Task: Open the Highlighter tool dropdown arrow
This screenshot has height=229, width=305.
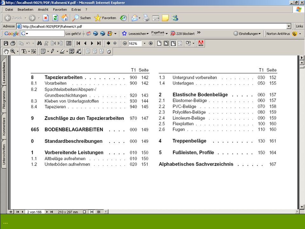Action: [67, 52]
